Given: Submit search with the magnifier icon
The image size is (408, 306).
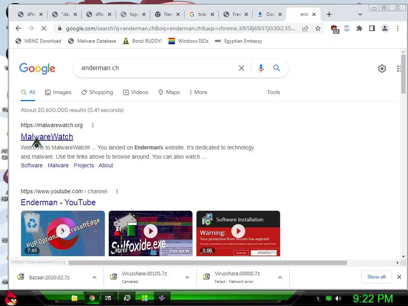Looking at the screenshot, I should point(277,68).
